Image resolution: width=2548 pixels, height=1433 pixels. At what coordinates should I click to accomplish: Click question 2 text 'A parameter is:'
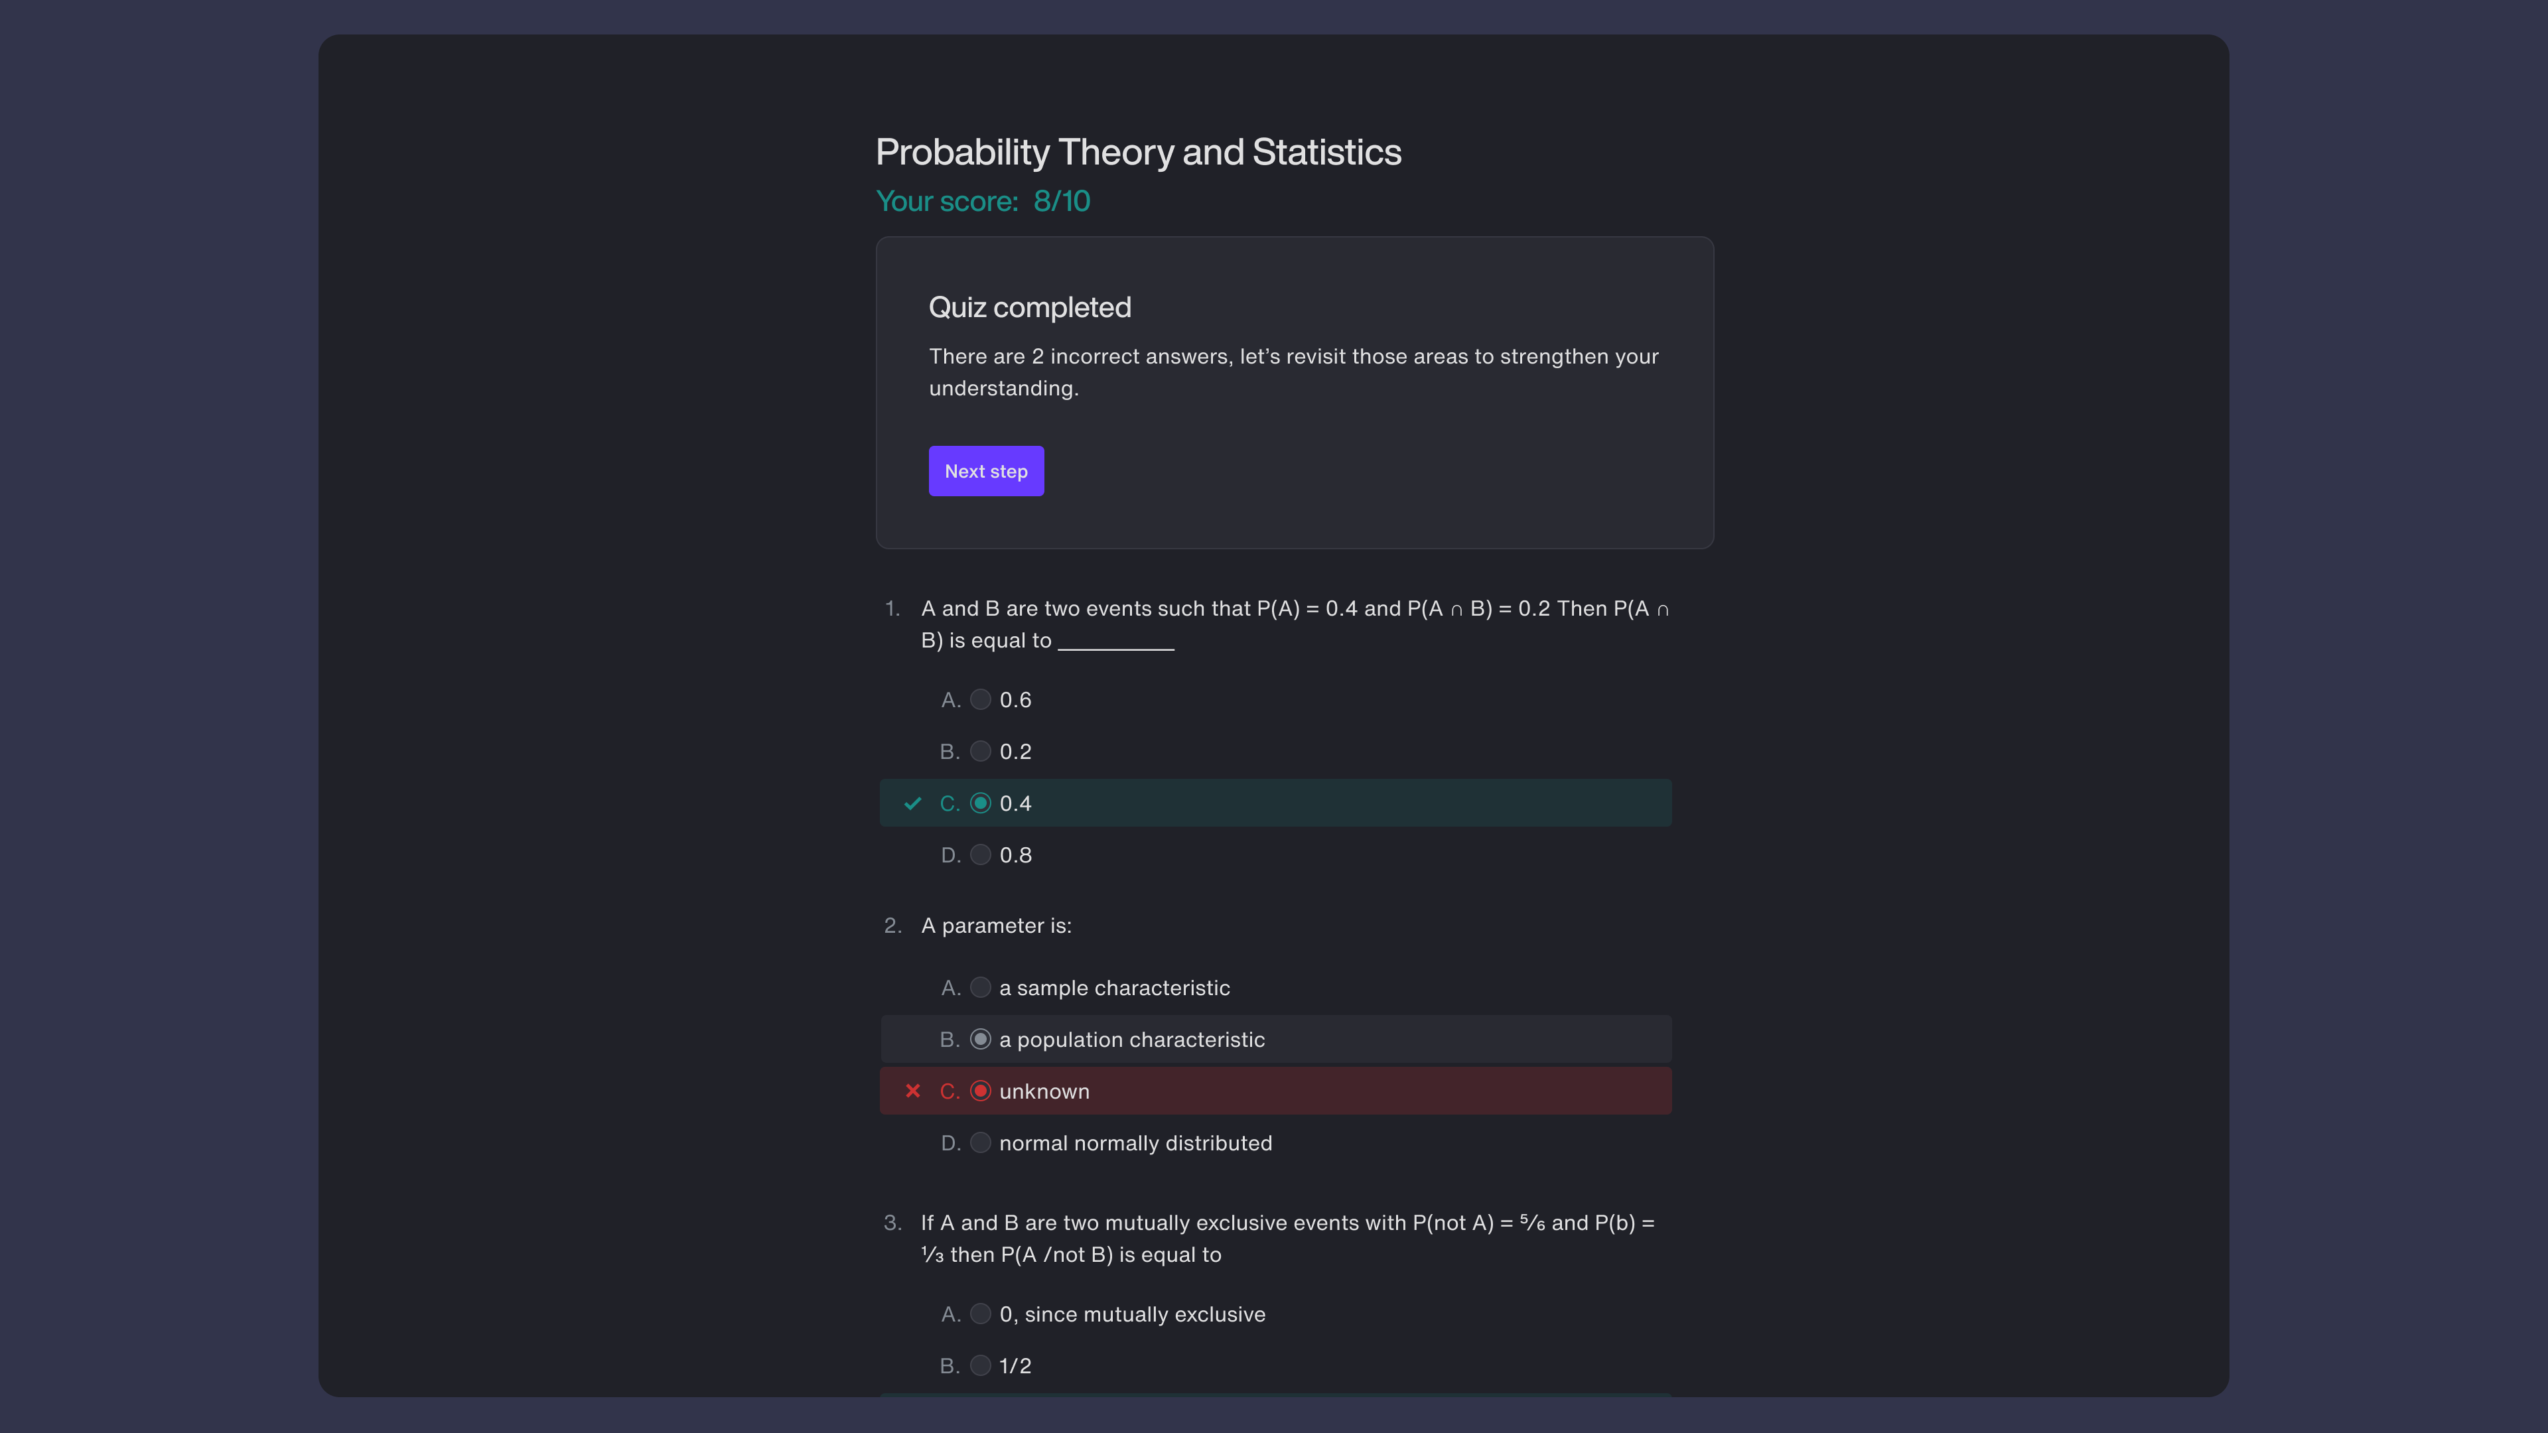pos(996,925)
